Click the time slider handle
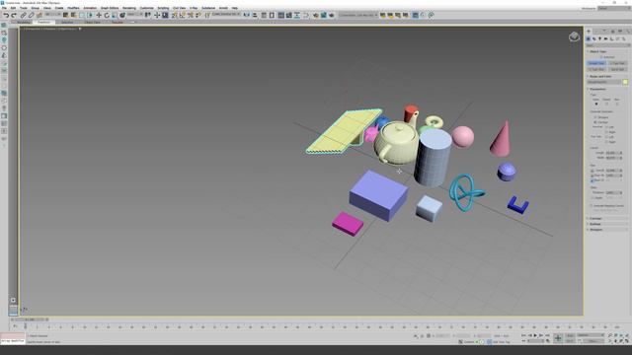Viewport: 632px width, 355px height. (30, 319)
